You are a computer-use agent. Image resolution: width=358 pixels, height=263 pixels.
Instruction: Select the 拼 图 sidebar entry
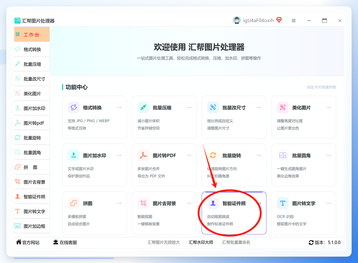(x=32, y=167)
